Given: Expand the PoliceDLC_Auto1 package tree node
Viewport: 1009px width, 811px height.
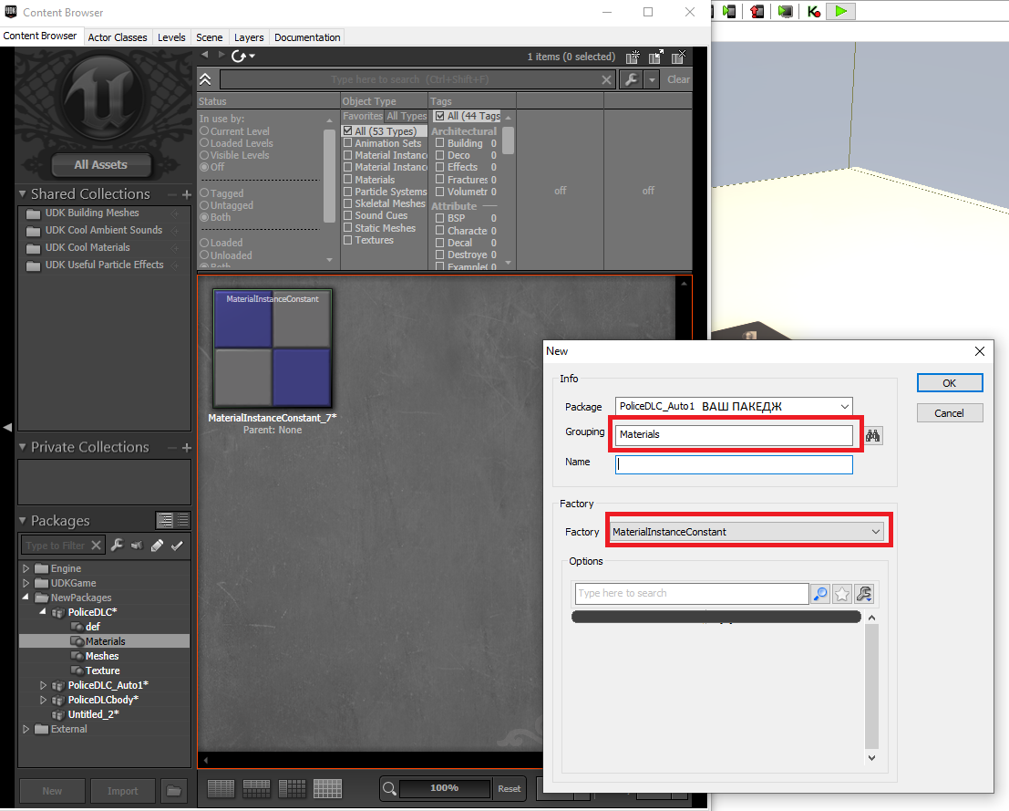Looking at the screenshot, I should pos(43,685).
